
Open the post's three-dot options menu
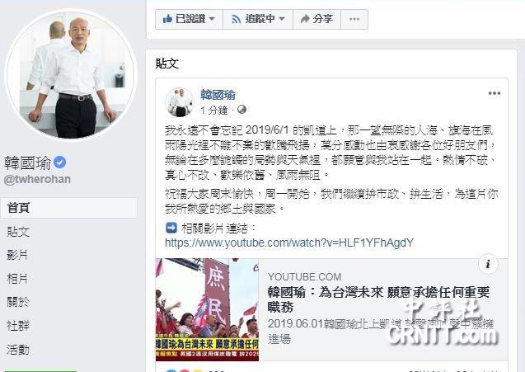coord(495,93)
